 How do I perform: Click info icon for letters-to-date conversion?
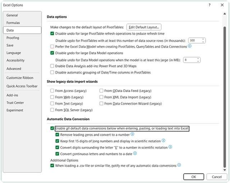pyautogui.click(x=135, y=154)
